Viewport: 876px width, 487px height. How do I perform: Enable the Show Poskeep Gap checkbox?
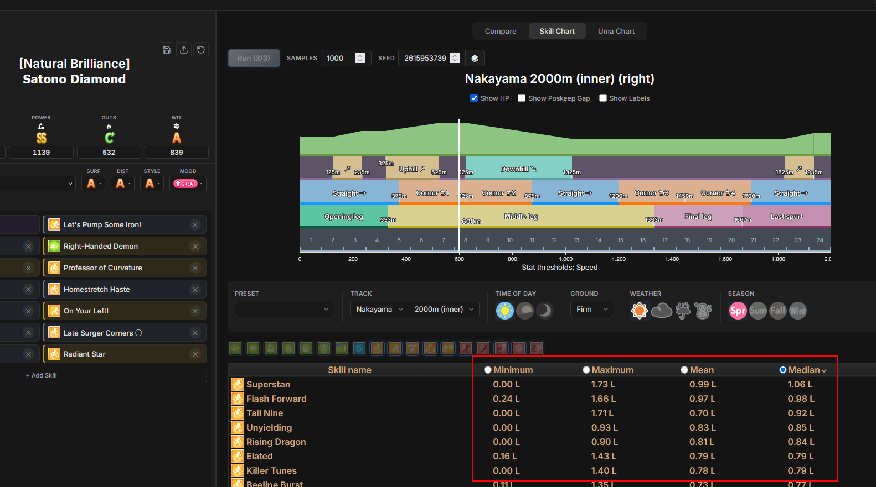click(522, 98)
